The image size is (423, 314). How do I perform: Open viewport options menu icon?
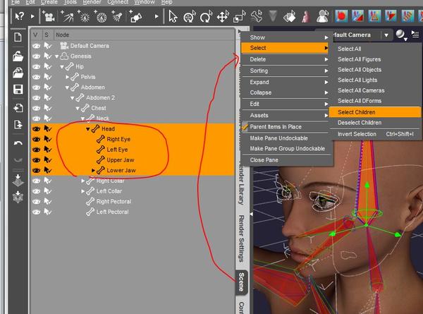click(415, 35)
